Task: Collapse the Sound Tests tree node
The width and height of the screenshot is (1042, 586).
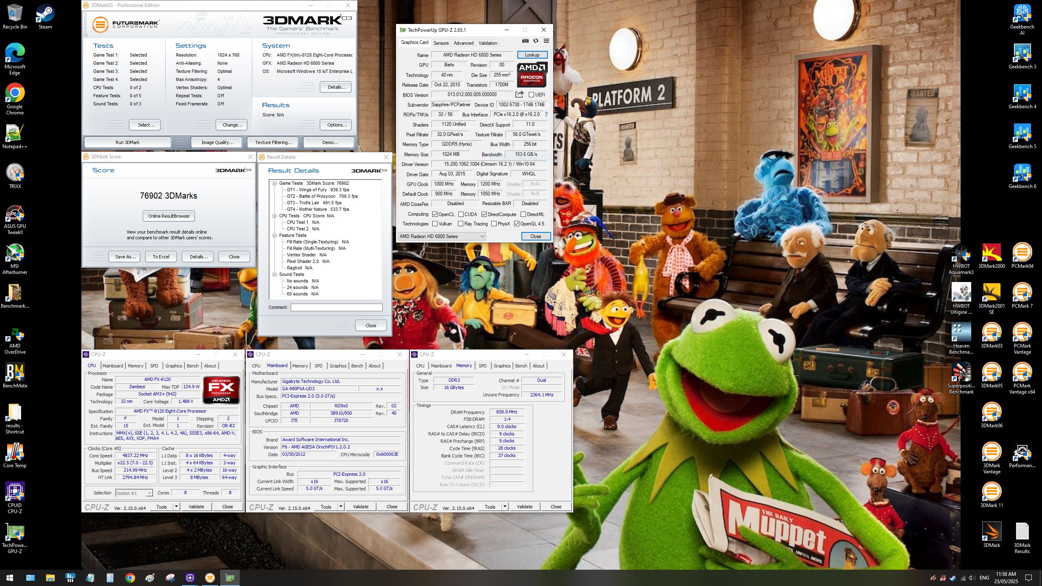Action: (x=275, y=275)
